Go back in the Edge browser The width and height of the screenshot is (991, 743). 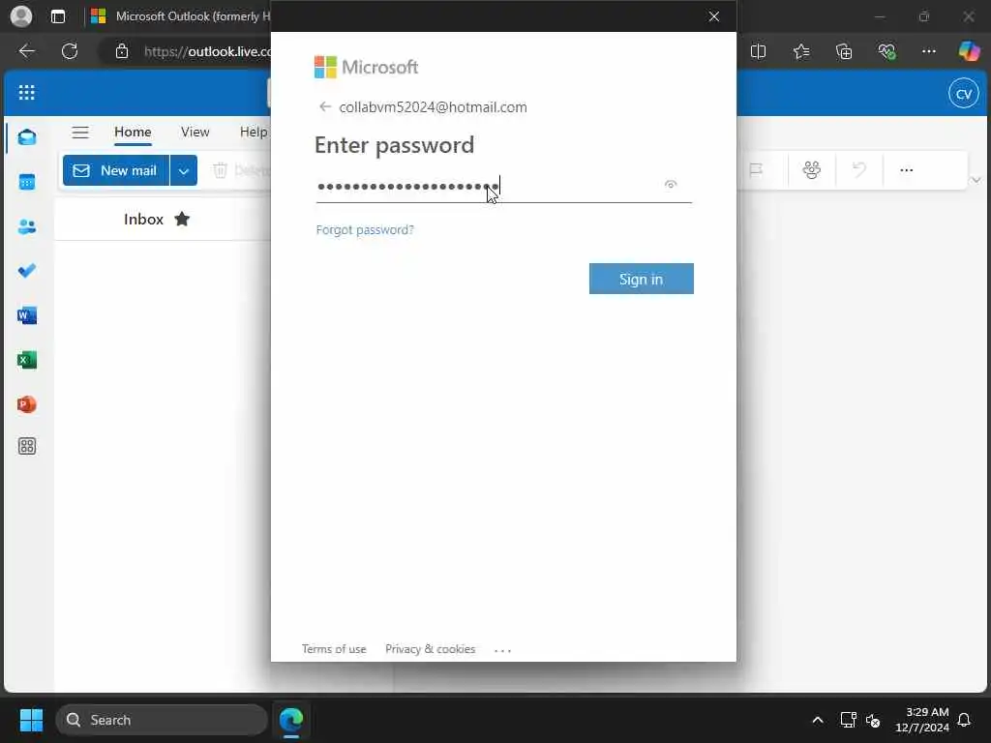tap(26, 51)
